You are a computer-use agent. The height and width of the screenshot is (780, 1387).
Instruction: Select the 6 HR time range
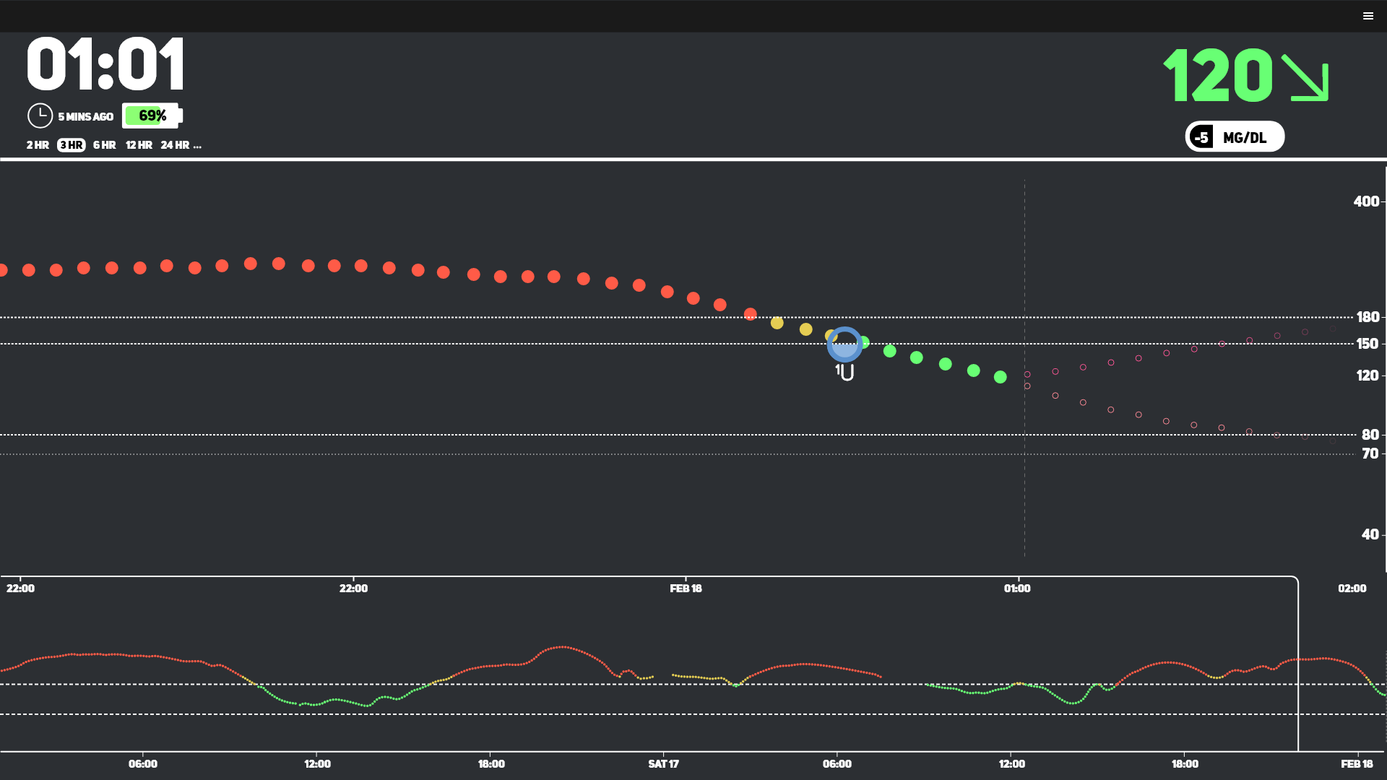coord(104,145)
